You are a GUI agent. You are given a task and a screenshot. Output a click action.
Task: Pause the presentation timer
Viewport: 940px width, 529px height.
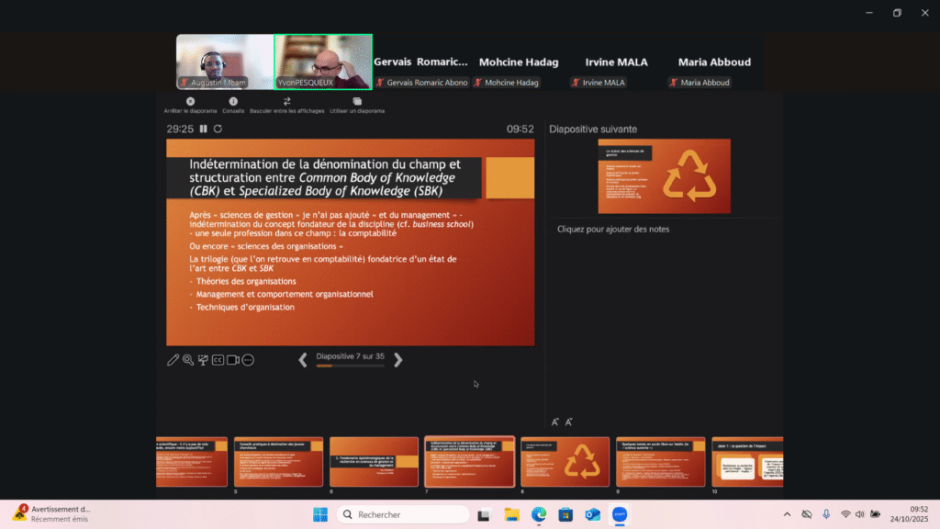coord(204,129)
